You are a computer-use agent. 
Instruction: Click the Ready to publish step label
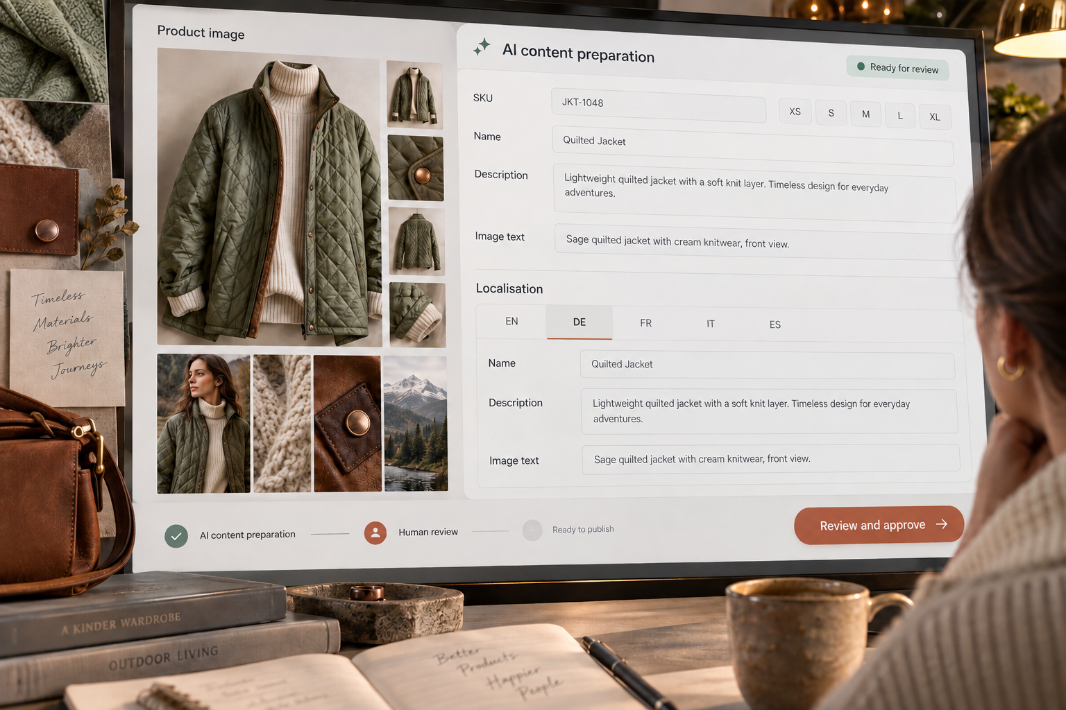583,529
